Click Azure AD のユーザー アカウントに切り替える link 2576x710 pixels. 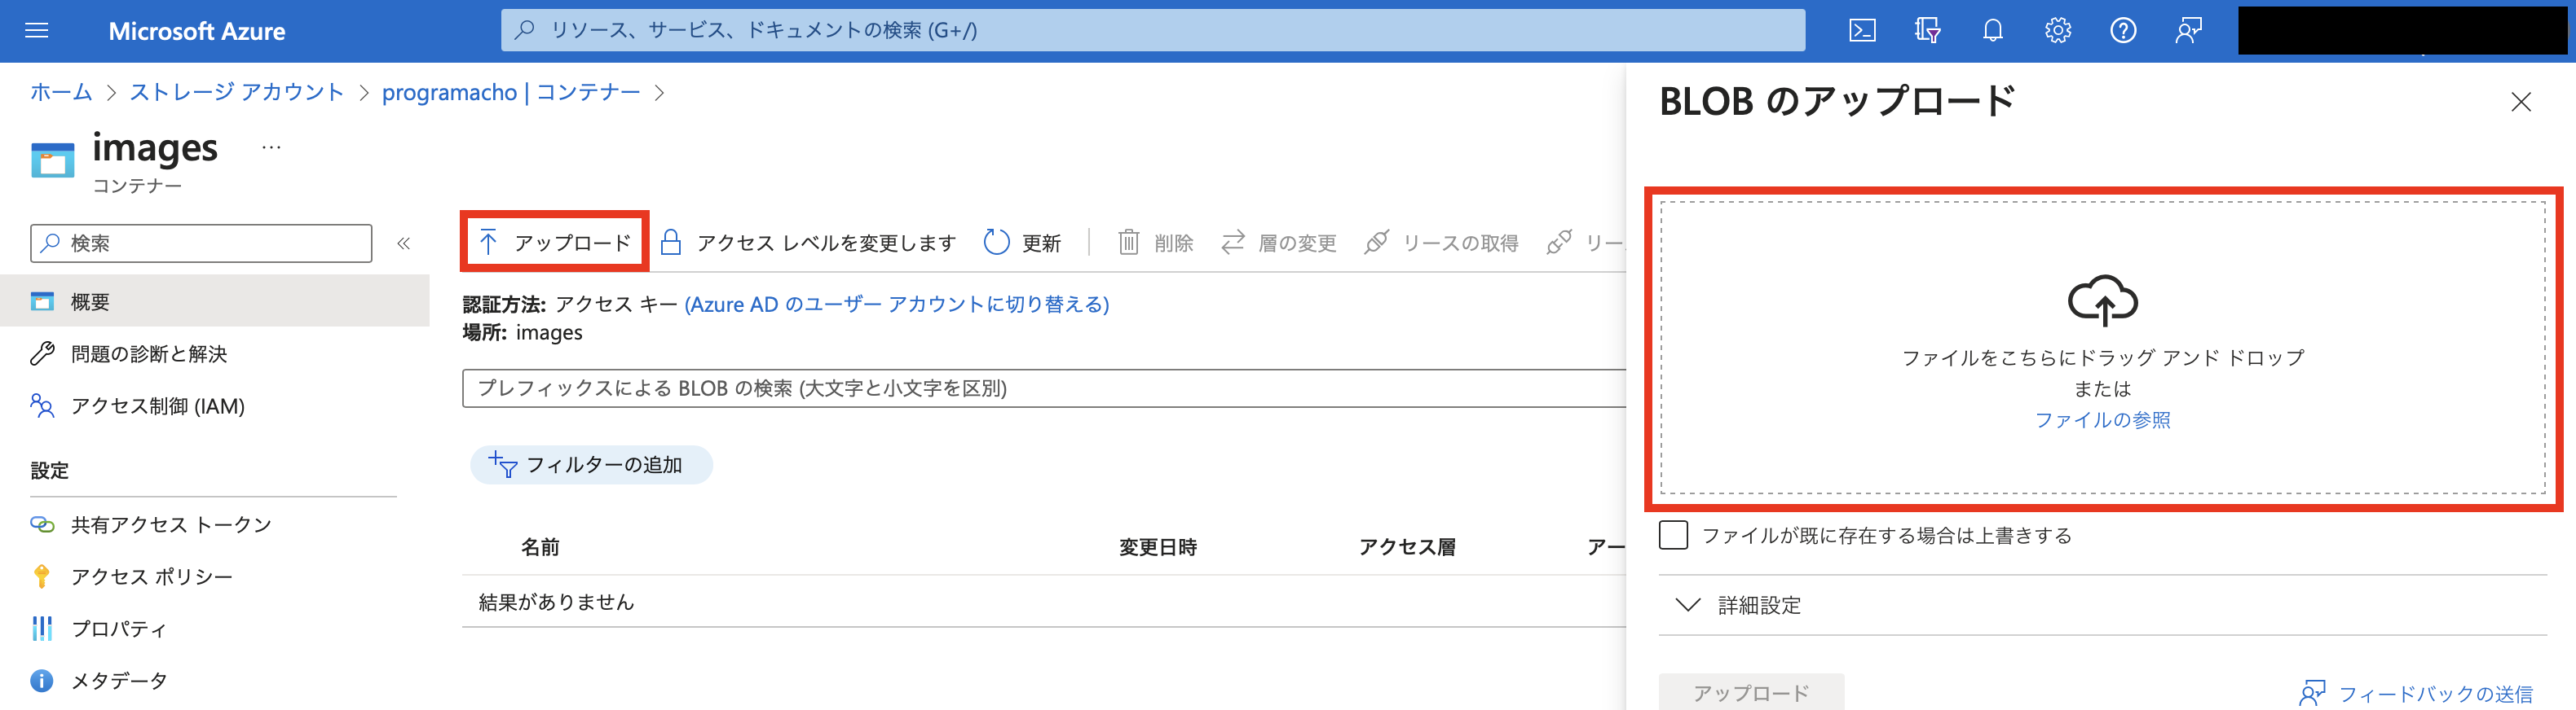pos(897,304)
